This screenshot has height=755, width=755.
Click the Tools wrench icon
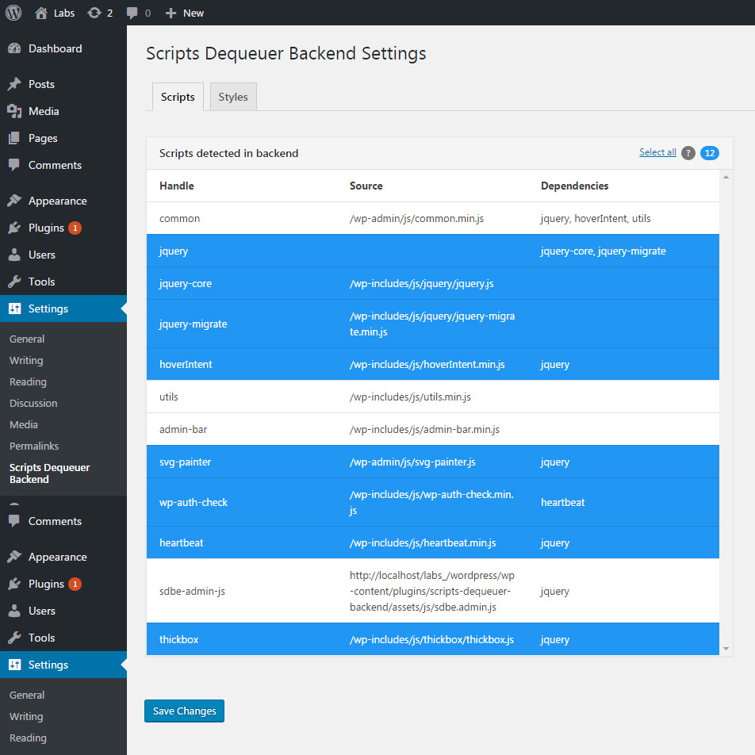(14, 282)
